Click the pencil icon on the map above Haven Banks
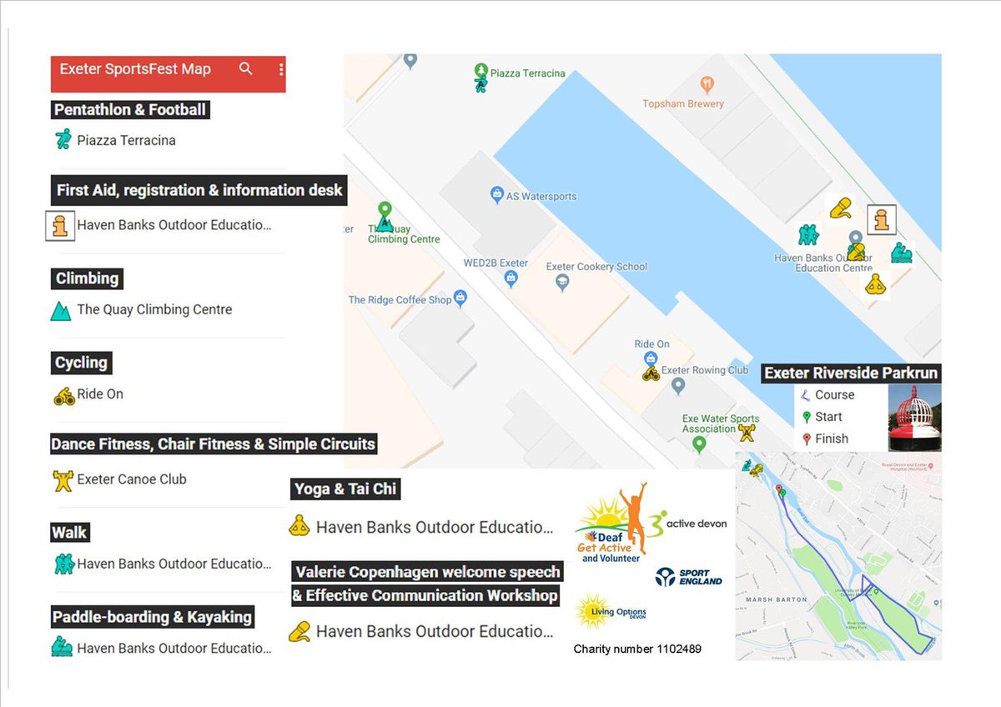Image resolution: width=1001 pixels, height=707 pixels. 840,208
